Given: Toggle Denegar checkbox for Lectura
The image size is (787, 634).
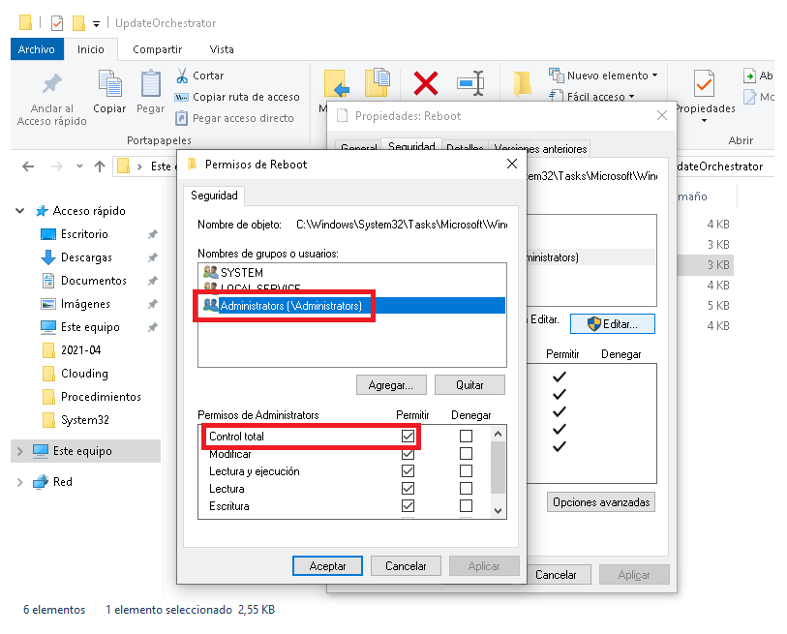Looking at the screenshot, I should coord(466,489).
